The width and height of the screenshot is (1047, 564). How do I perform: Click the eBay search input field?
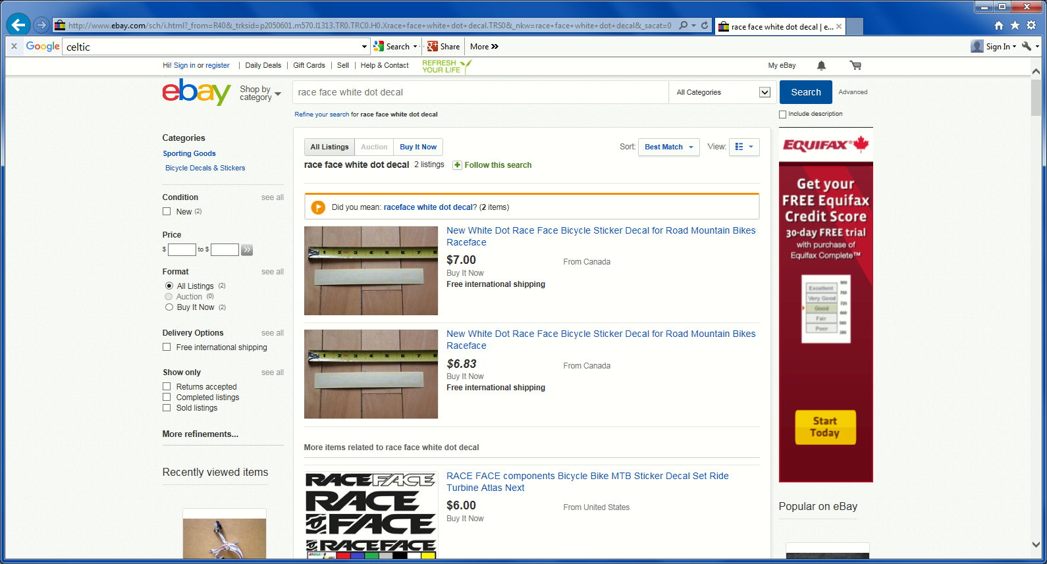click(480, 92)
